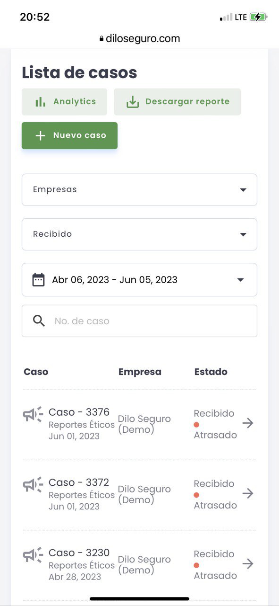Focus the No. de caso search field
279x606 pixels.
coord(139,321)
